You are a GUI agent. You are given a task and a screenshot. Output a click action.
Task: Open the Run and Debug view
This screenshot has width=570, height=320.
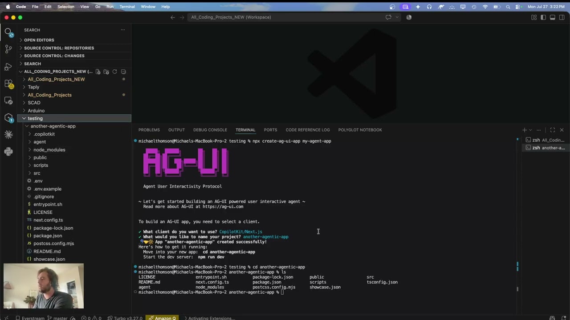point(8,67)
